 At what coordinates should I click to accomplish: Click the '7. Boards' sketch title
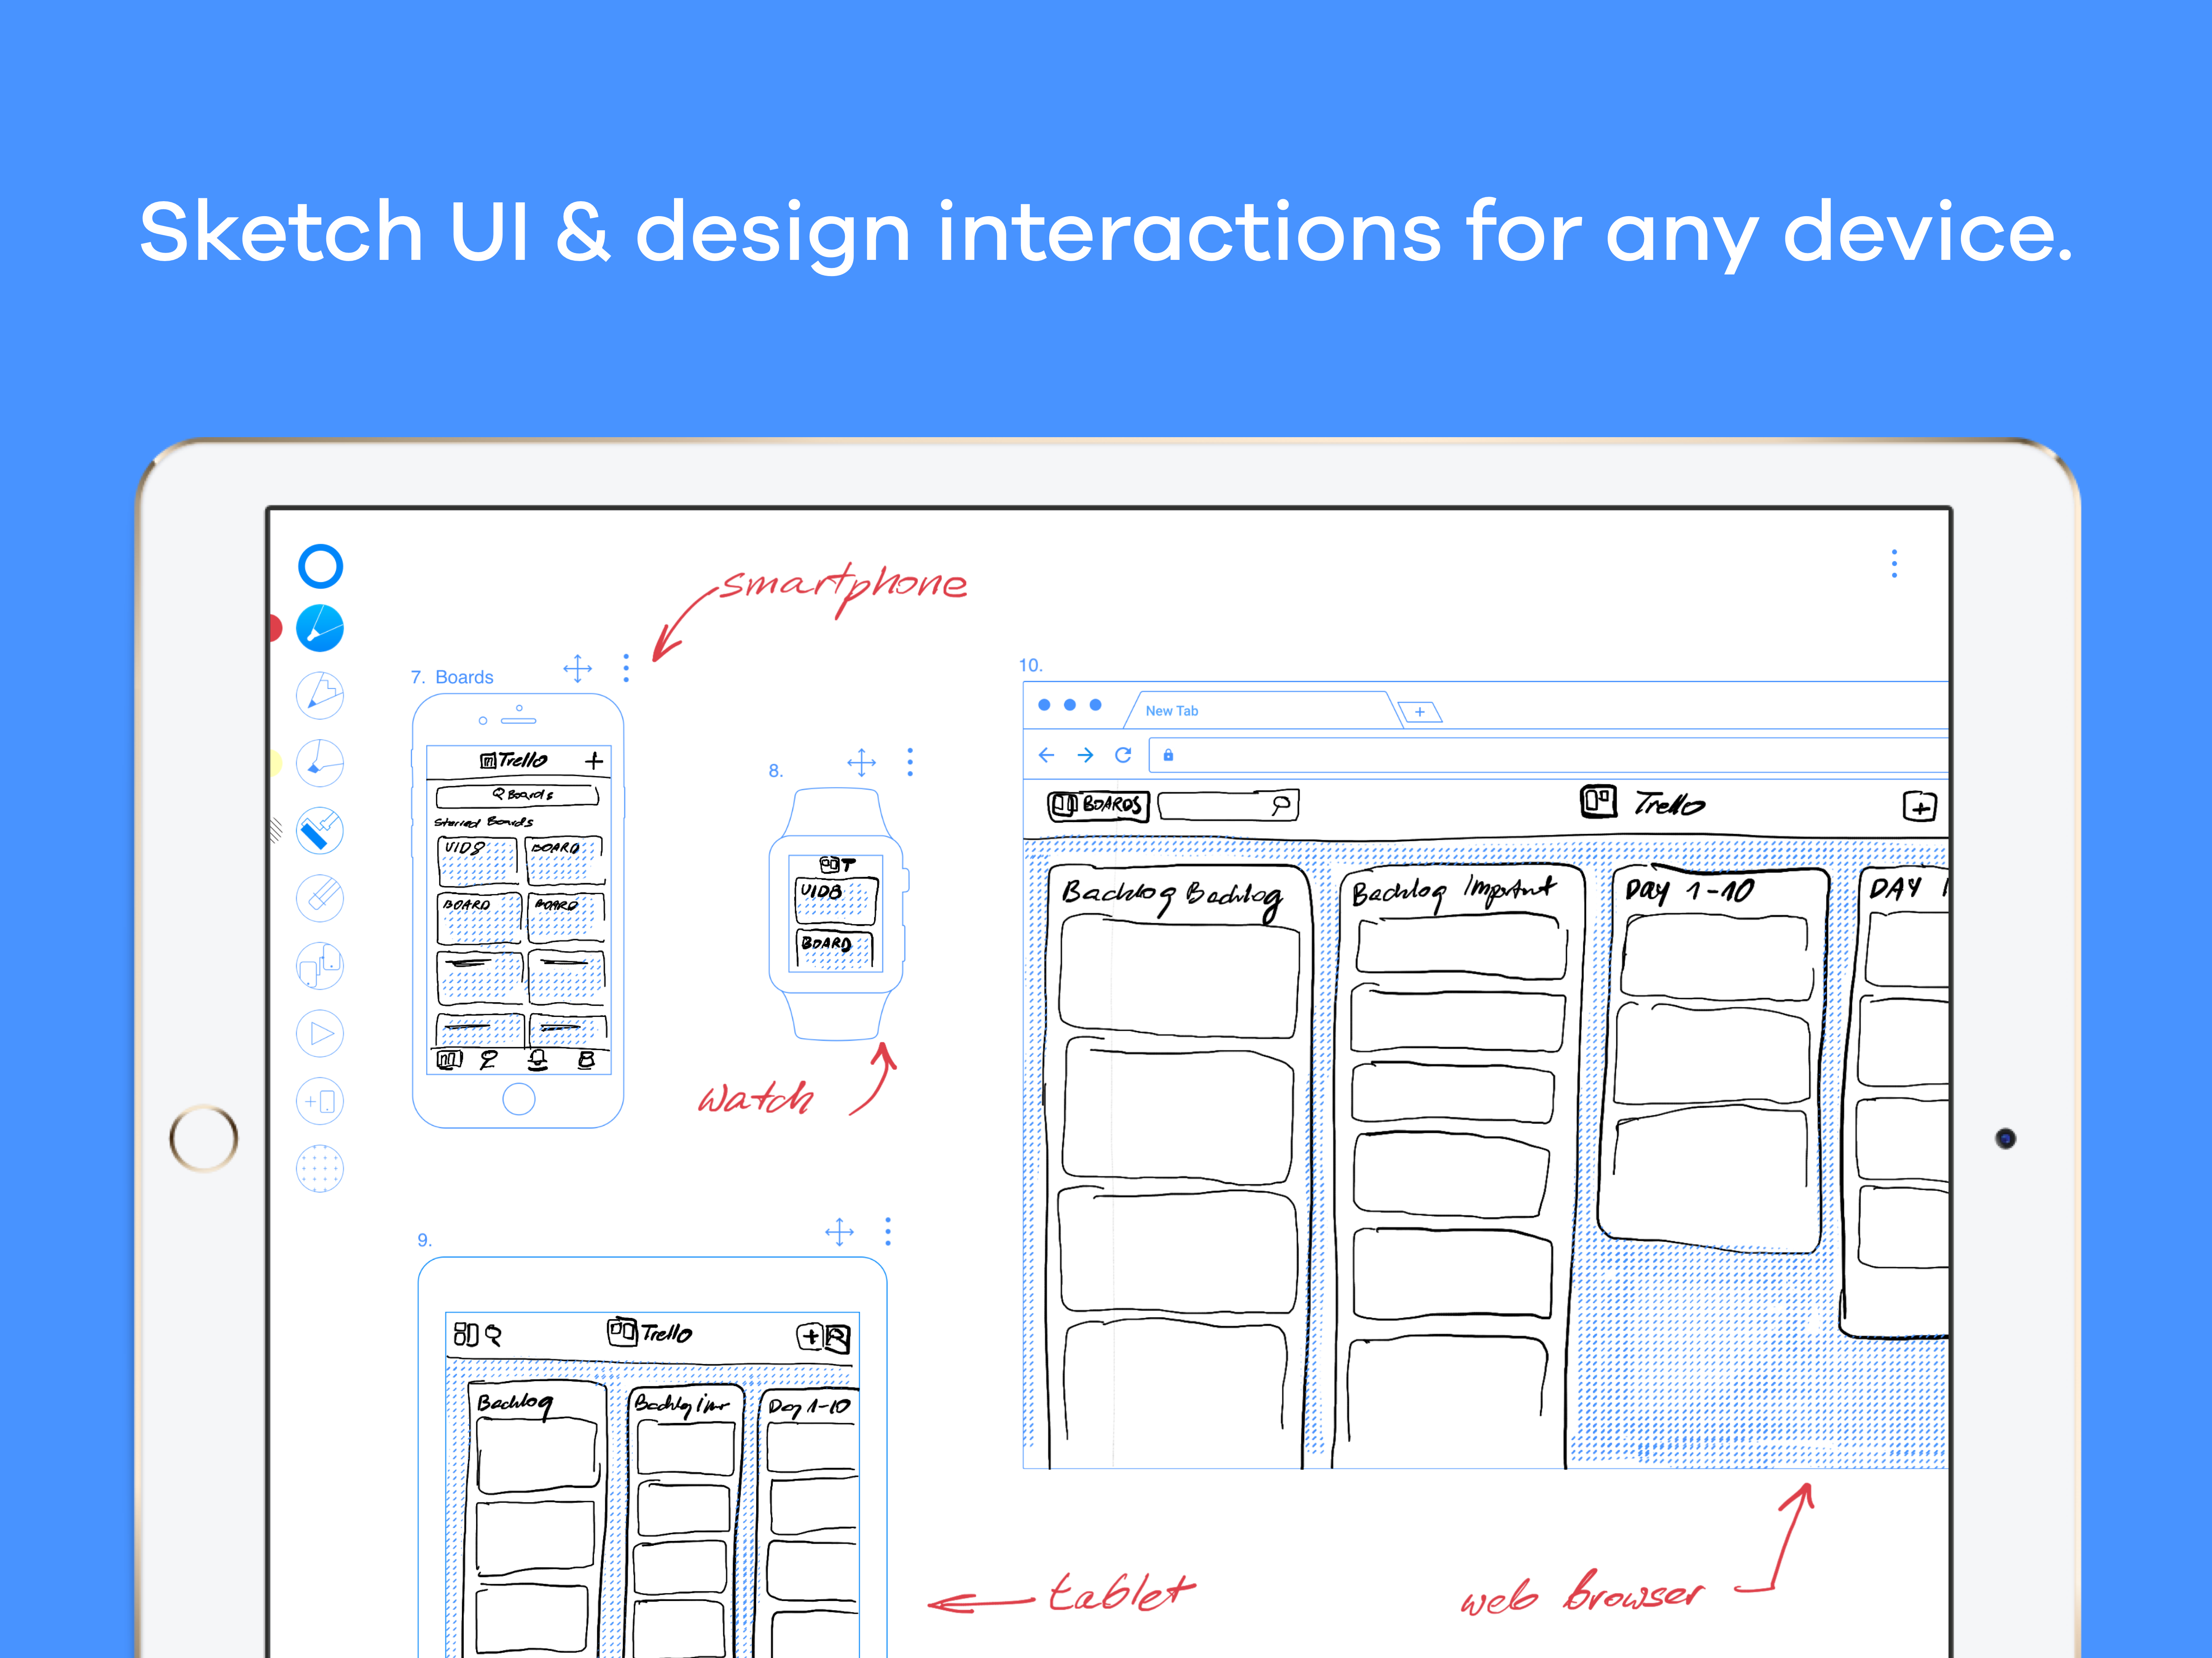(450, 677)
